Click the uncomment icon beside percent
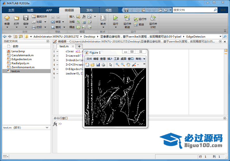The width and height of the screenshot is (230, 161). [84, 22]
